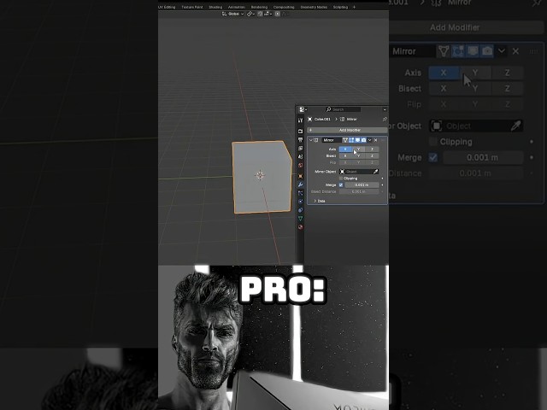
Task: Toggle viewport display for Mirror modifier
Action: tap(357, 140)
